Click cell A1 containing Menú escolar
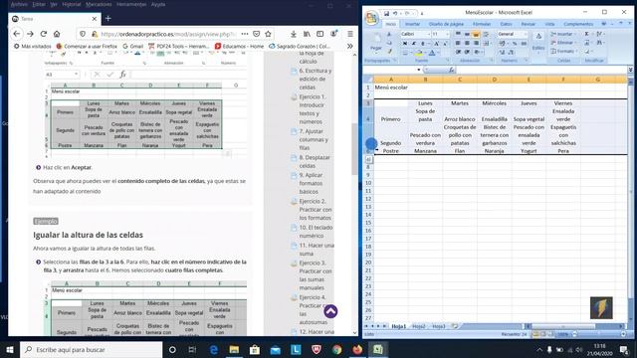The height and width of the screenshot is (358, 637). [x=391, y=88]
